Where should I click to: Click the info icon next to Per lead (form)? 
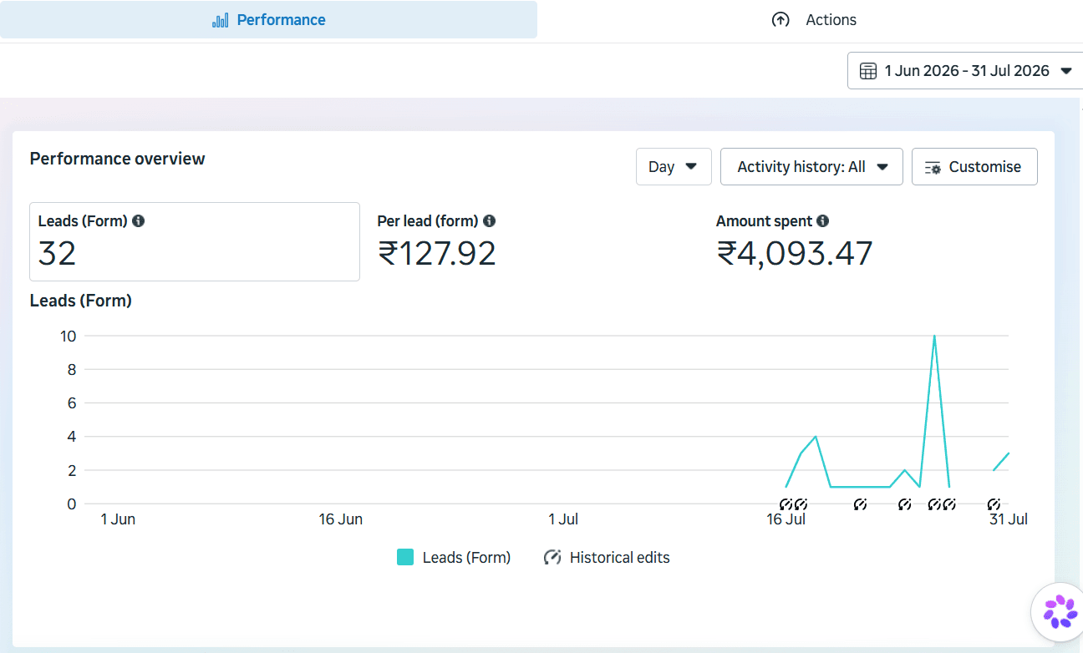click(x=490, y=221)
